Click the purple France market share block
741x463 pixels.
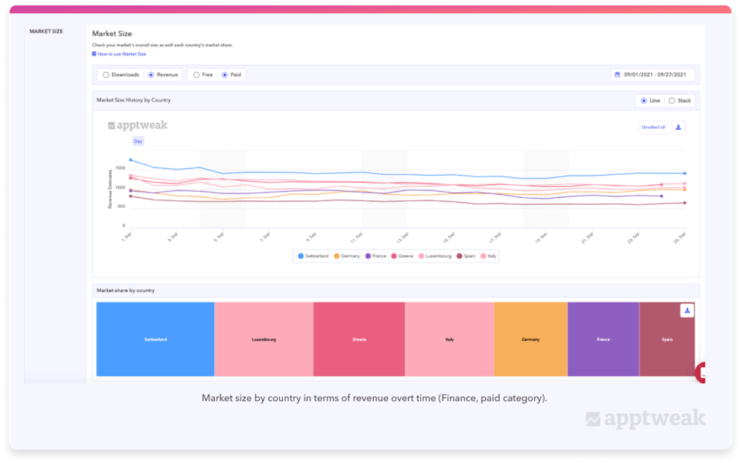(x=603, y=339)
